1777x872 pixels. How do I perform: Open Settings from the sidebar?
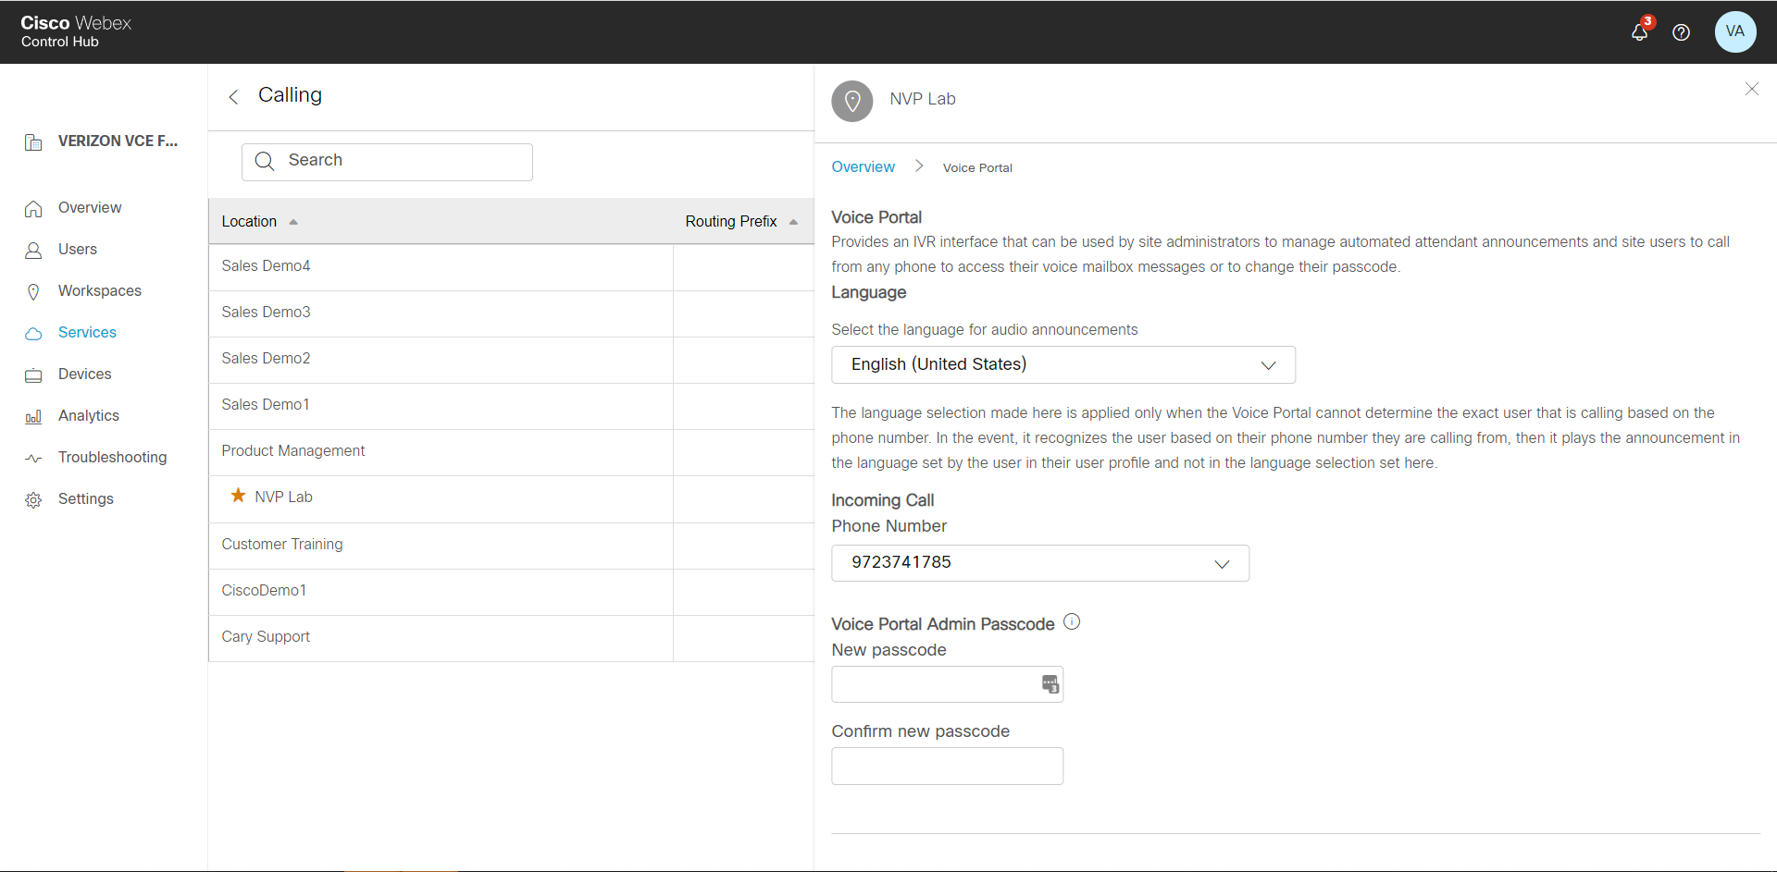(x=85, y=498)
